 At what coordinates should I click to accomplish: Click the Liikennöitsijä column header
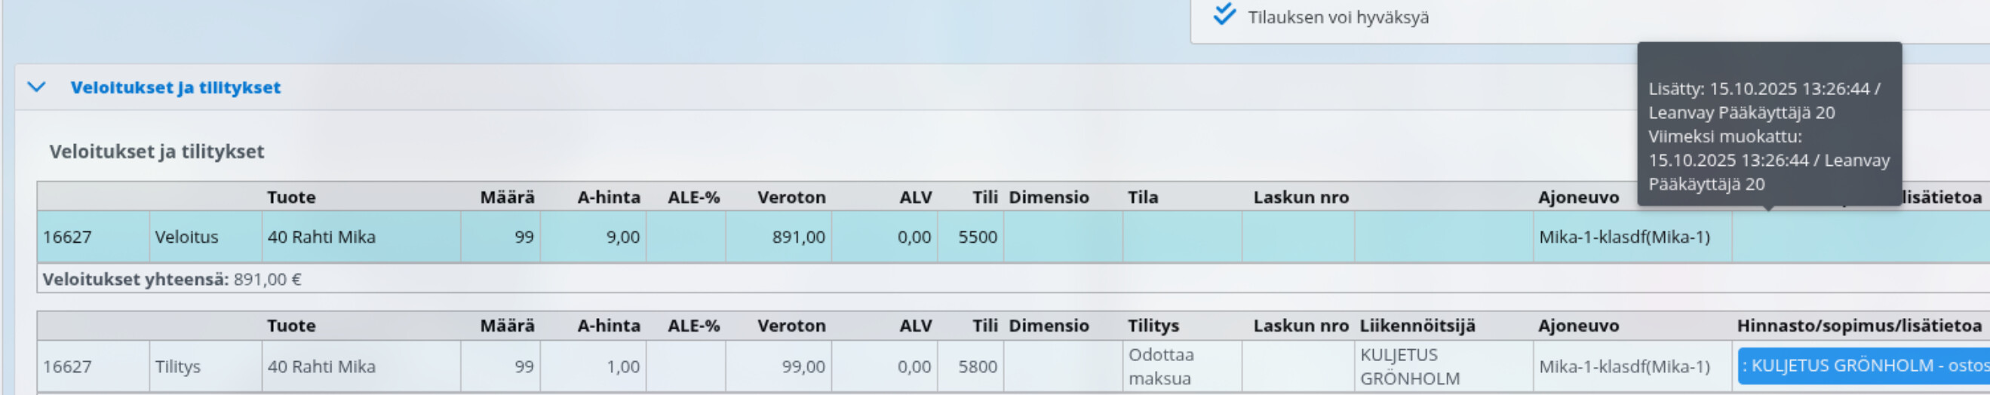1417,326
